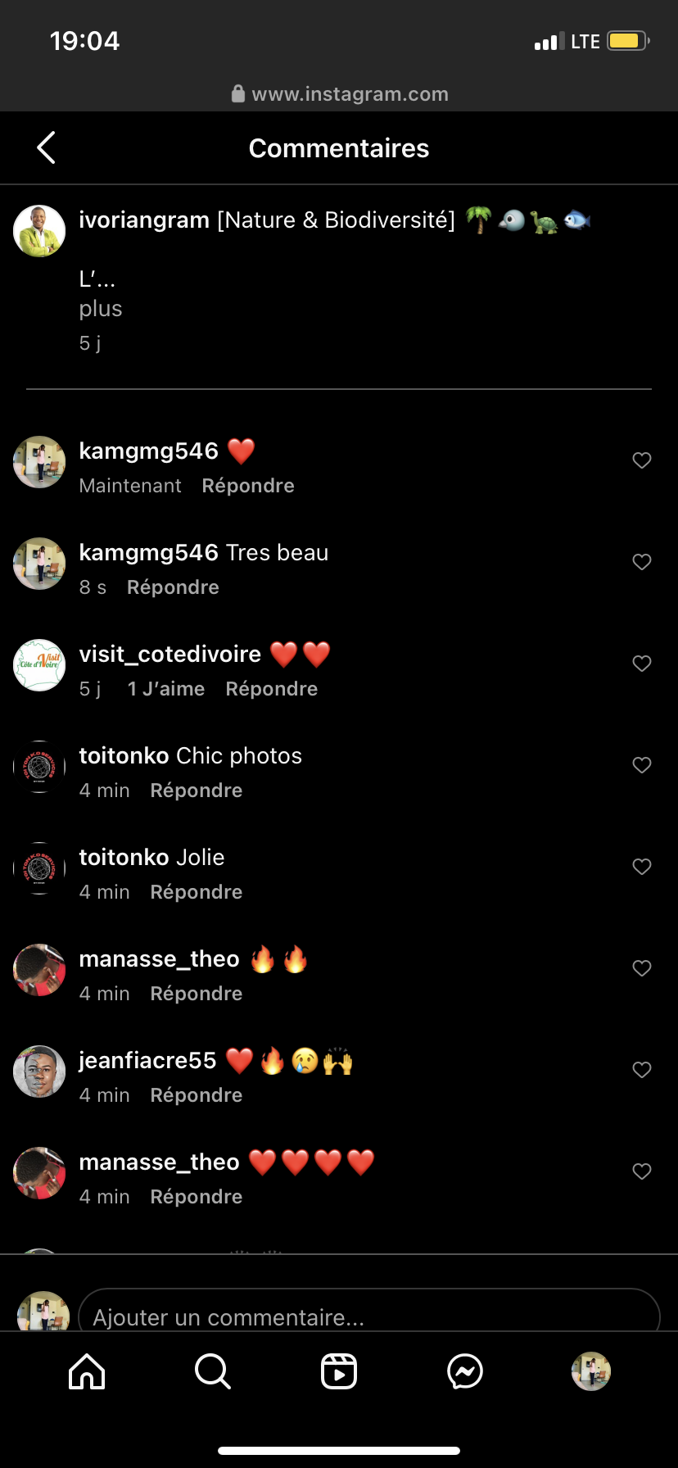This screenshot has height=1468, width=678.
Task: Open manasse_theo's profile from fire comment
Action: [x=159, y=959]
